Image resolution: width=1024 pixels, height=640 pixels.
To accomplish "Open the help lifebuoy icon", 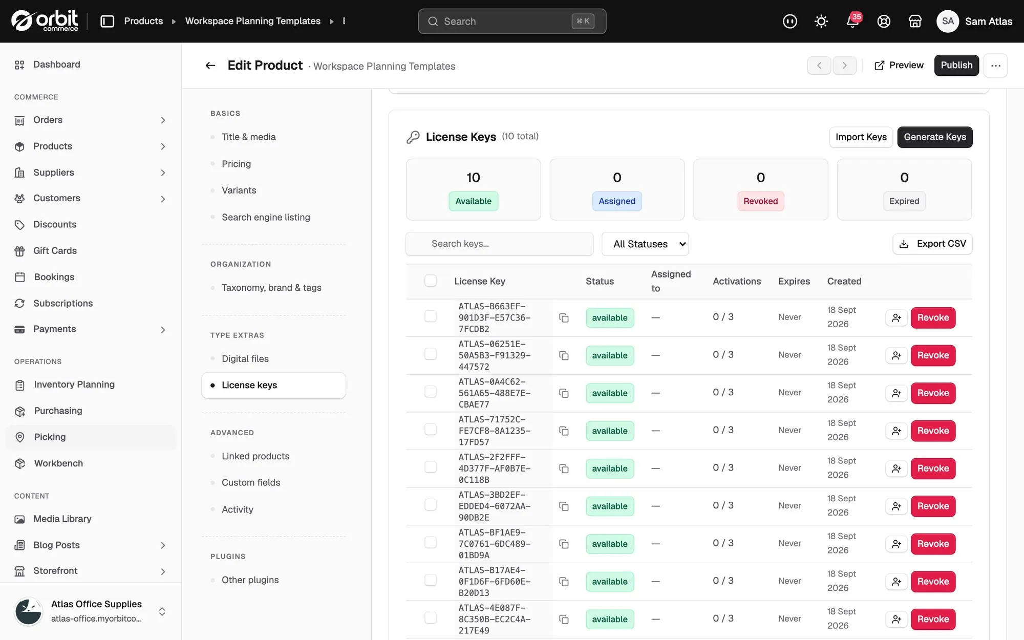I will tap(884, 21).
